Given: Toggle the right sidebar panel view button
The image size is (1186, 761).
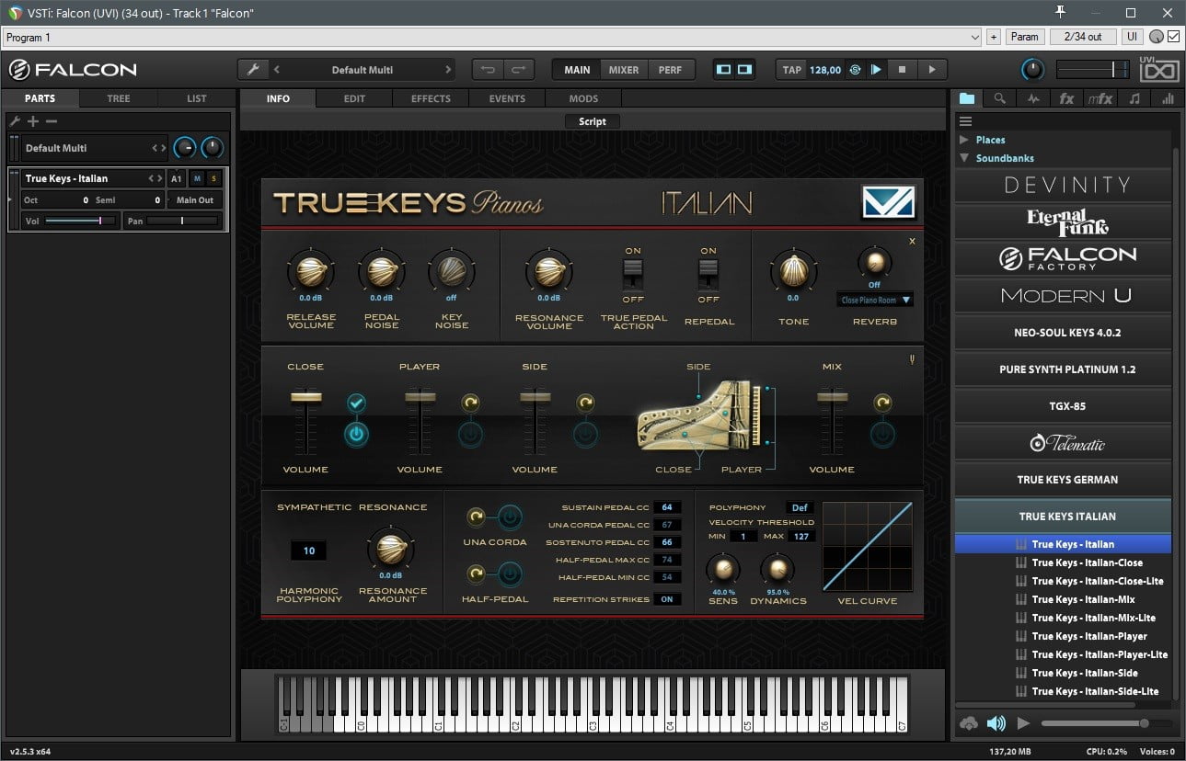Looking at the screenshot, I should tap(744, 70).
